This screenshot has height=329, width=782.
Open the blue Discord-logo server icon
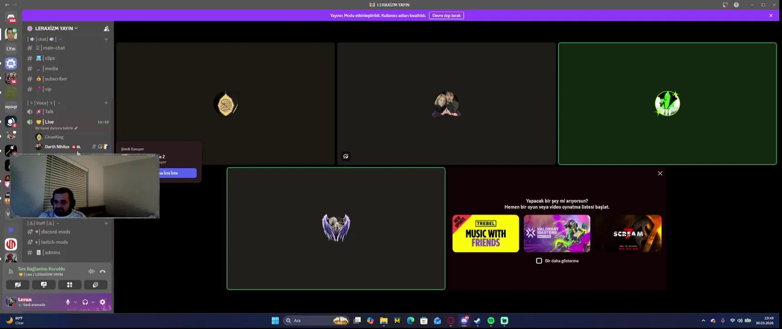[11, 64]
